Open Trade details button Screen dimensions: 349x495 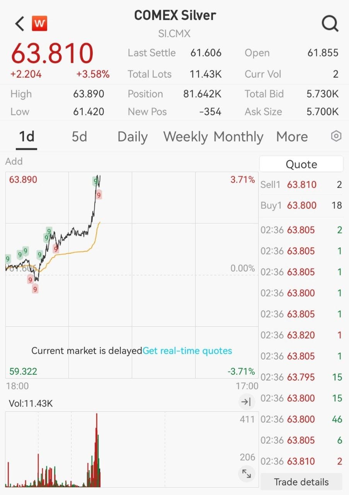pyautogui.click(x=301, y=482)
